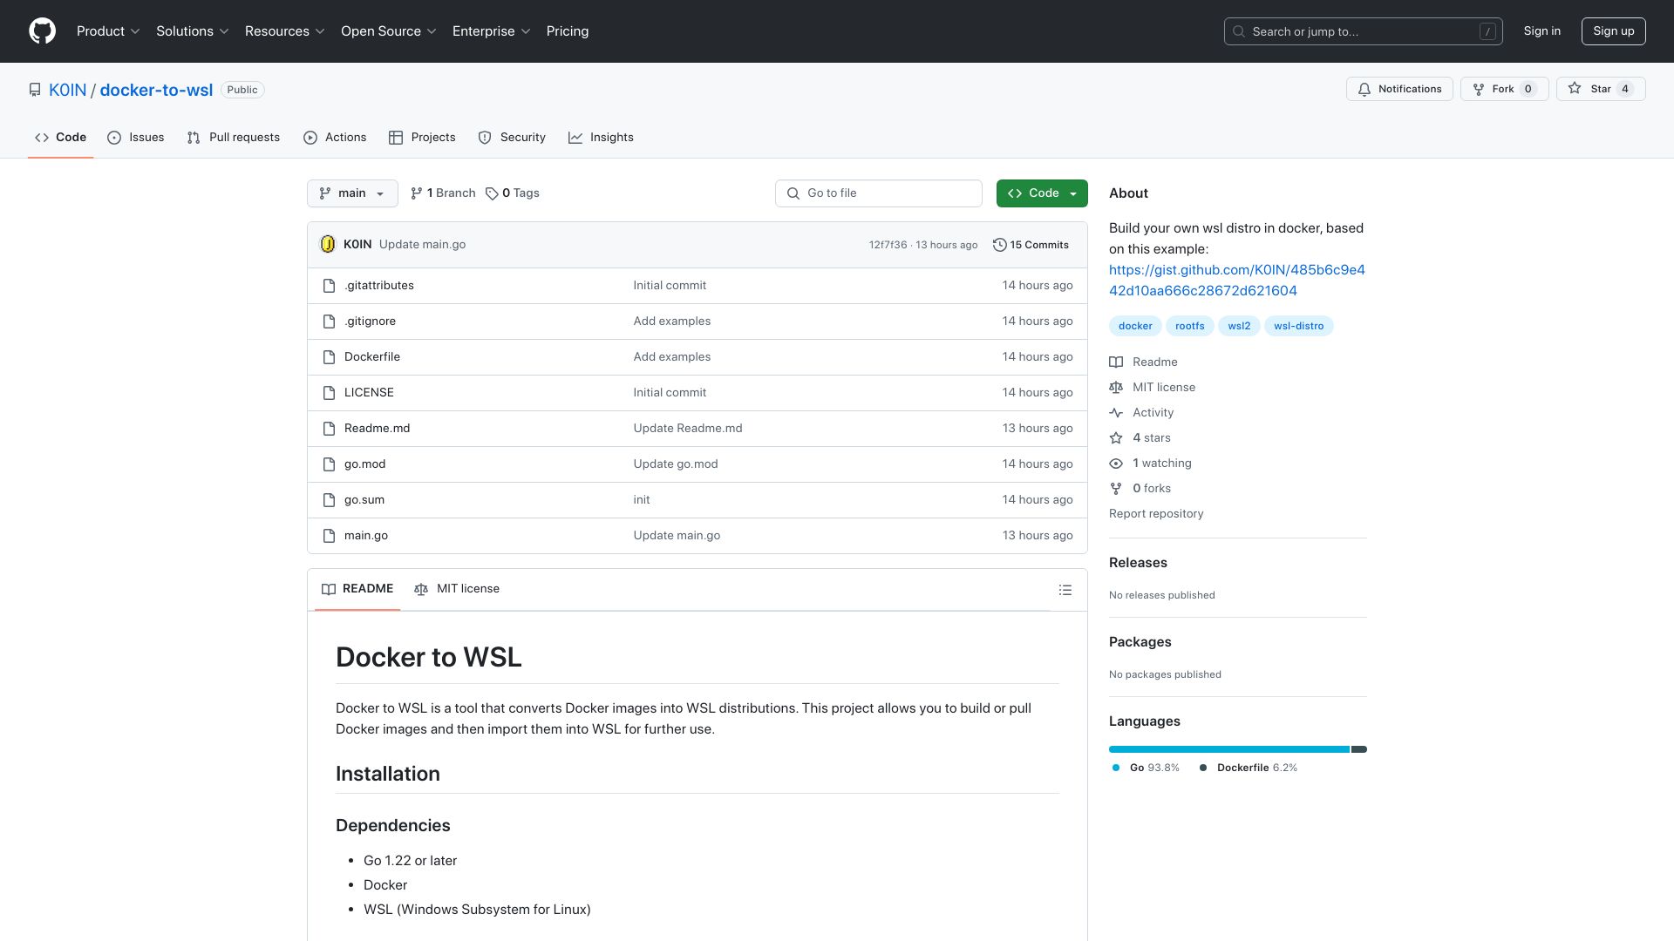This screenshot has height=941, width=1674.
Task: Click the Dockerfile language bar segment
Action: [x=1359, y=749]
